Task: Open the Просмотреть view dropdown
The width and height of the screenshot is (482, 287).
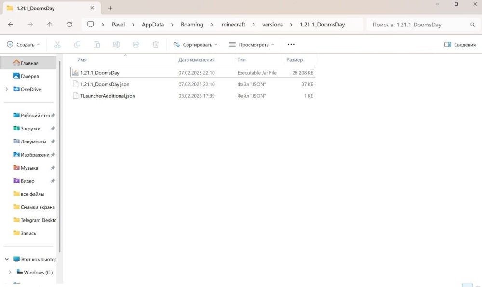Action: [x=252, y=44]
